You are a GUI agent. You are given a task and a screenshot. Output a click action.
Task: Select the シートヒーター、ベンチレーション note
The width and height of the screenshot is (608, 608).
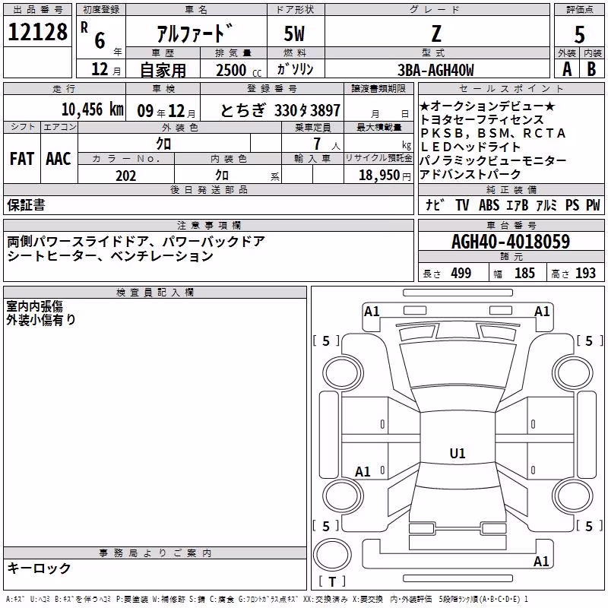(x=110, y=256)
